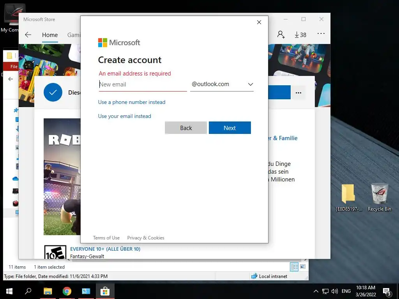Switch to the Gaming tab in Store
The image size is (399, 299).
tap(74, 35)
